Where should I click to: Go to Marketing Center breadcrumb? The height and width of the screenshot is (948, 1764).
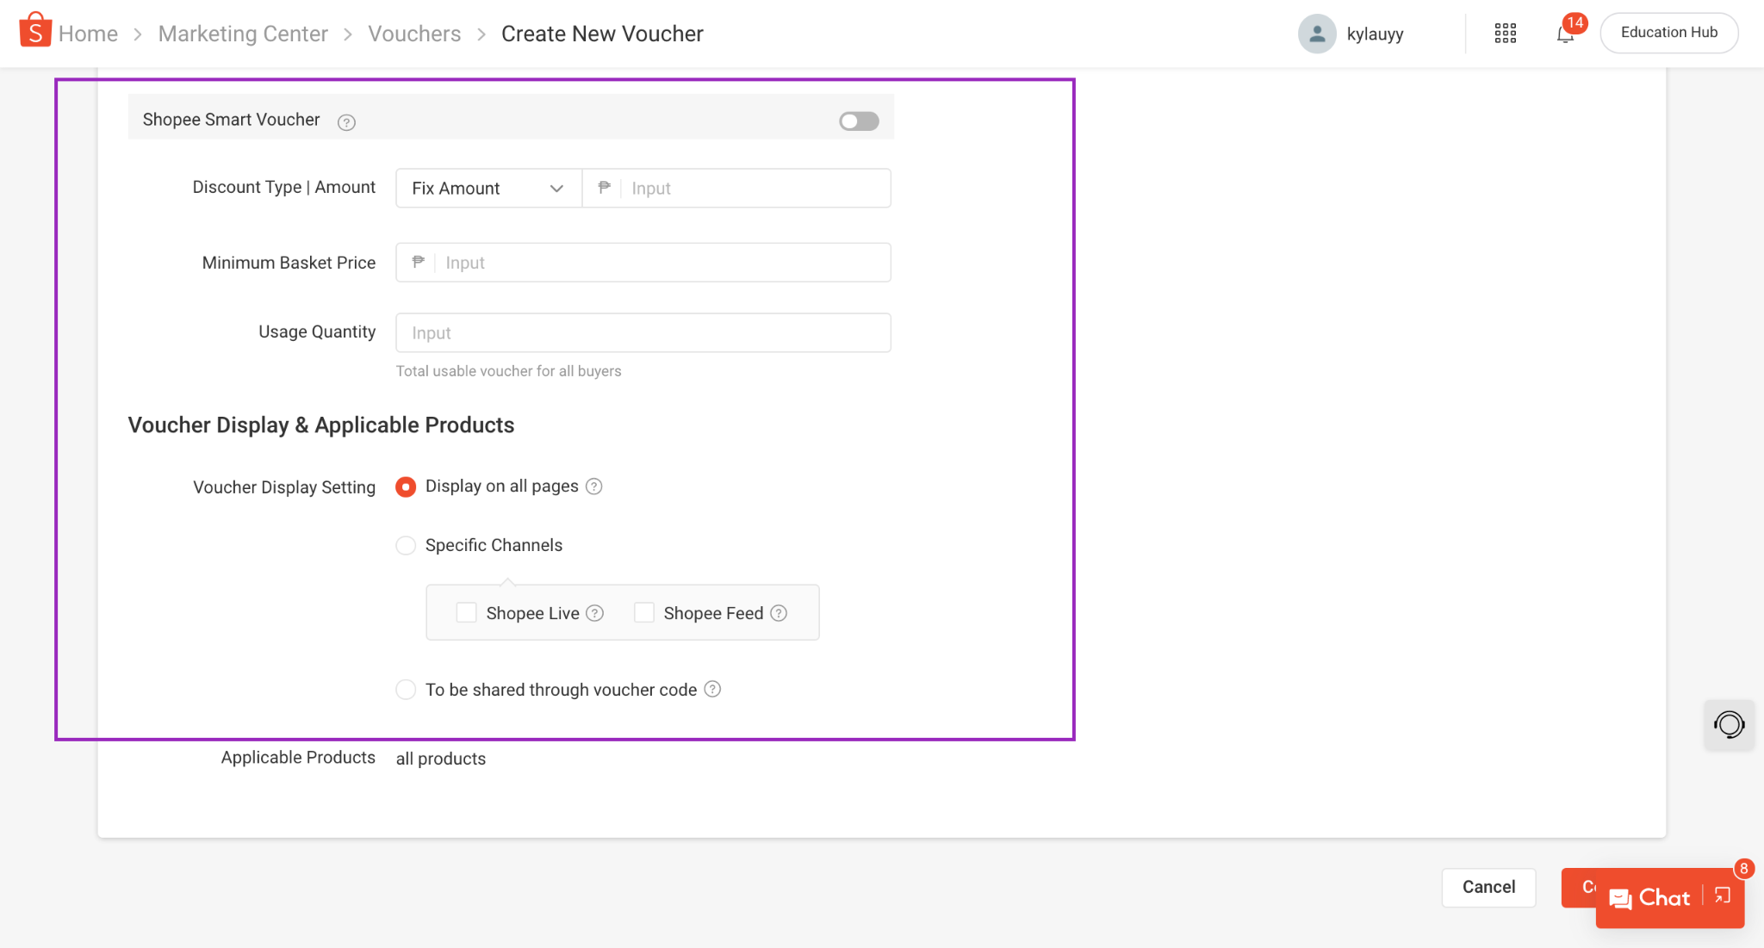coord(243,34)
